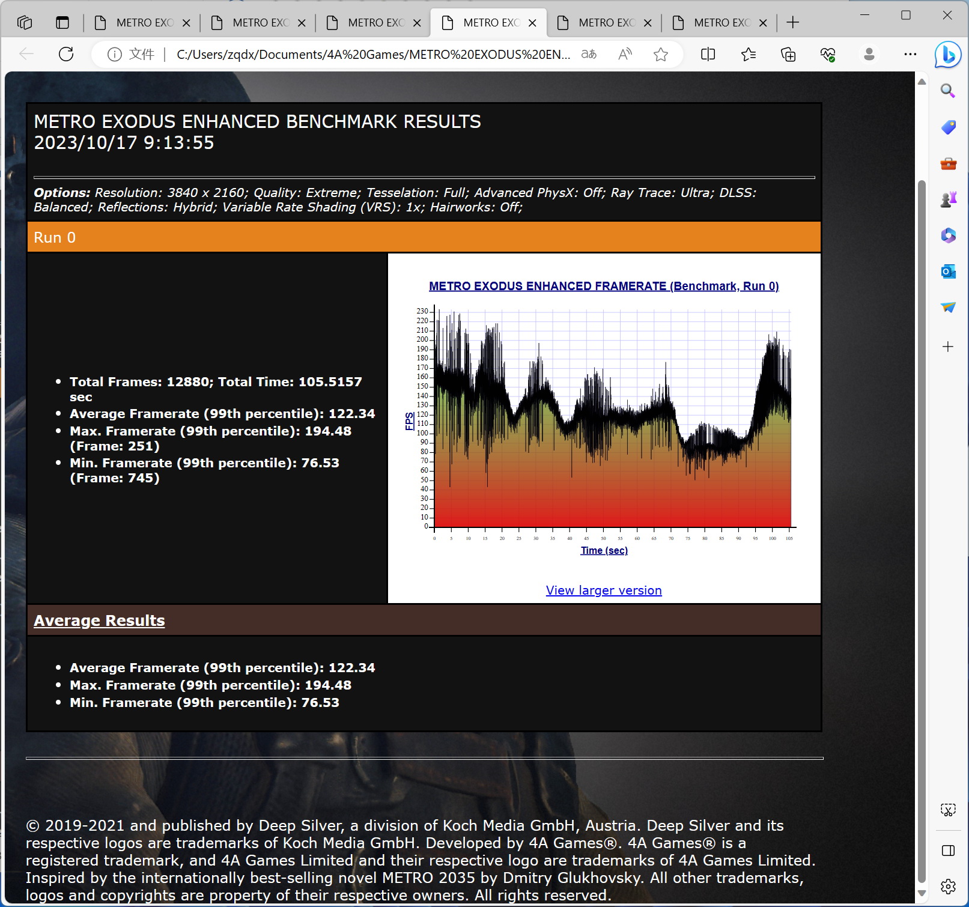Click the address bar URL field

(x=372, y=55)
